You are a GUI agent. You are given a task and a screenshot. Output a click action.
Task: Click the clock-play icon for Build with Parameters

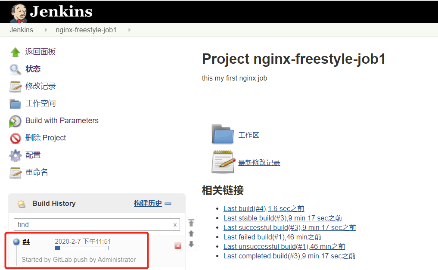coord(15,121)
